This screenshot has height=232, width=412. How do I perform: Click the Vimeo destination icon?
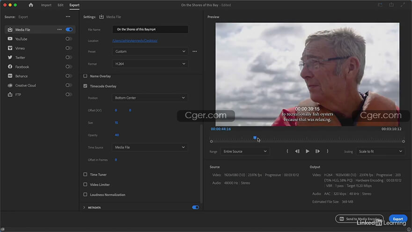pyautogui.click(x=10, y=48)
